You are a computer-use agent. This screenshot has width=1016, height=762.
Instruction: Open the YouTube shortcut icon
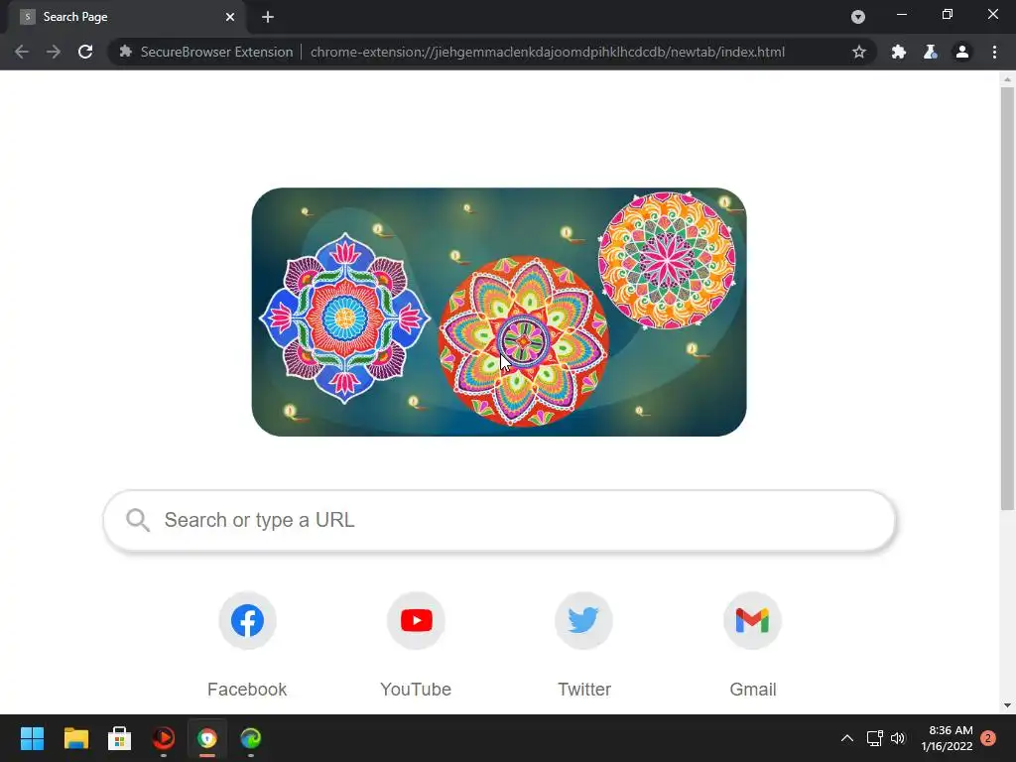(416, 621)
